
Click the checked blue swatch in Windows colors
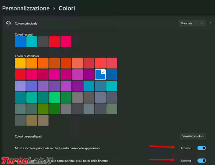click(x=100, y=74)
